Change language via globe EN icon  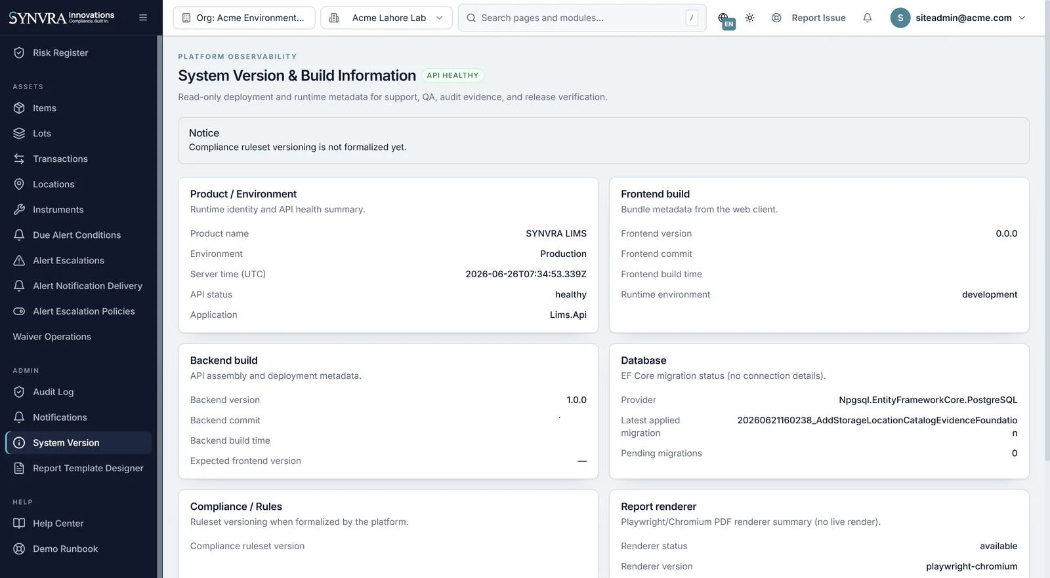[x=725, y=20]
